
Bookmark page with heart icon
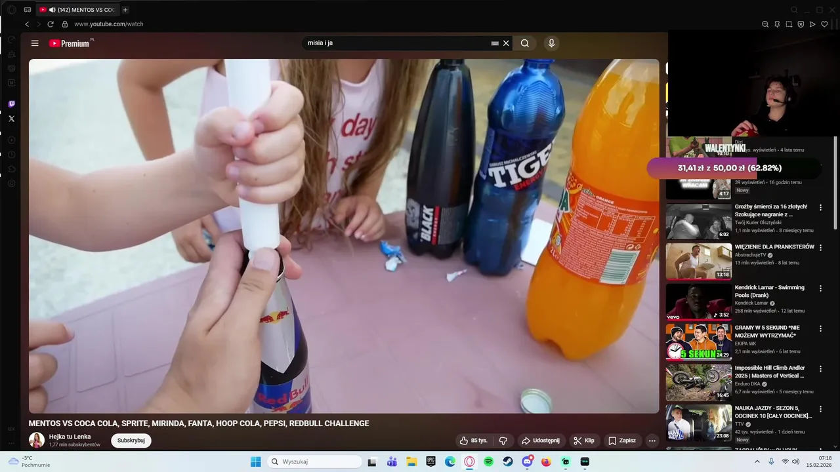click(x=825, y=24)
